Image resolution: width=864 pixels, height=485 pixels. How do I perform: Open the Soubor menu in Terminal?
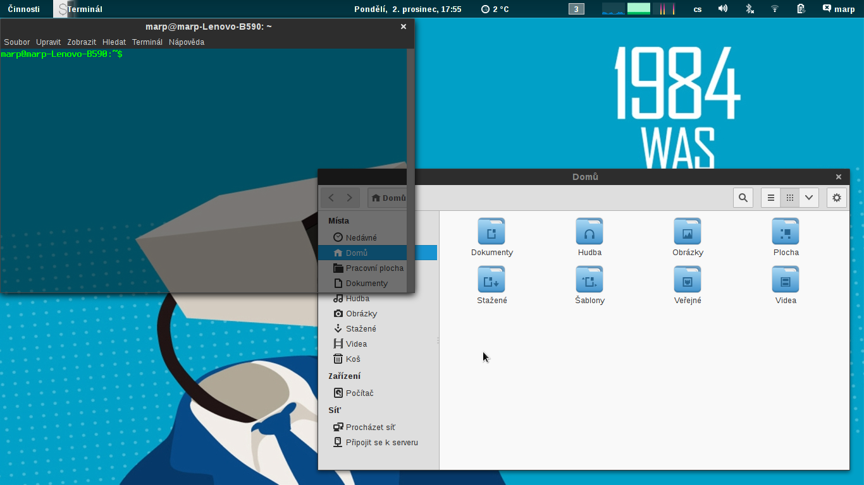(x=17, y=42)
